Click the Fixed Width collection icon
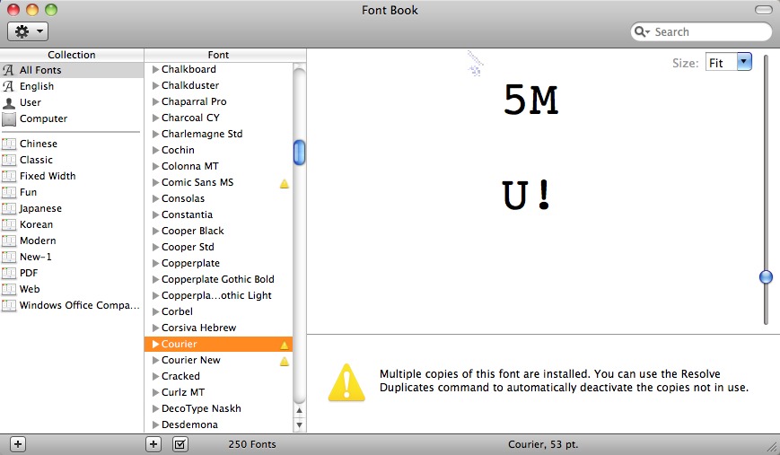The height and width of the screenshot is (455, 780). click(x=9, y=176)
